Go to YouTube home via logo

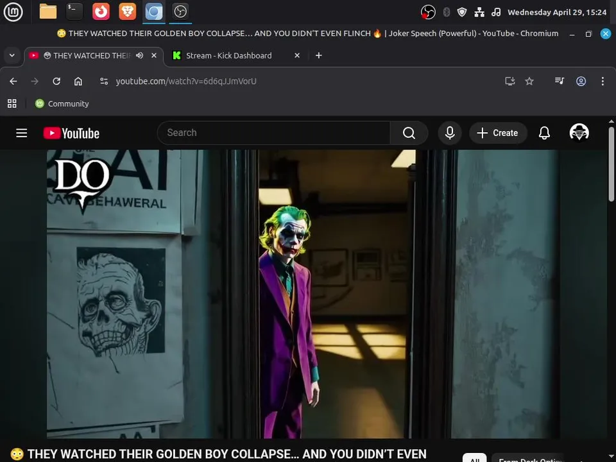(71, 133)
